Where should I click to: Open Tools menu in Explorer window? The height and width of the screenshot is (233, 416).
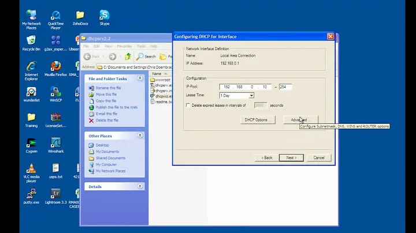point(141,46)
